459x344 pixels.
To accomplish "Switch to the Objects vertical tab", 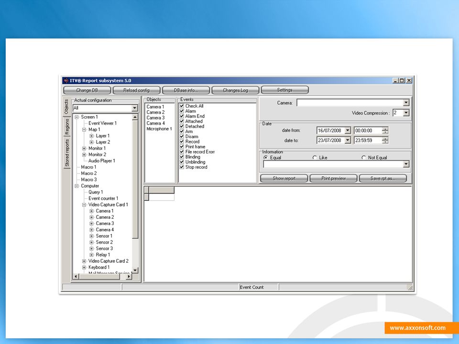I will point(66,107).
